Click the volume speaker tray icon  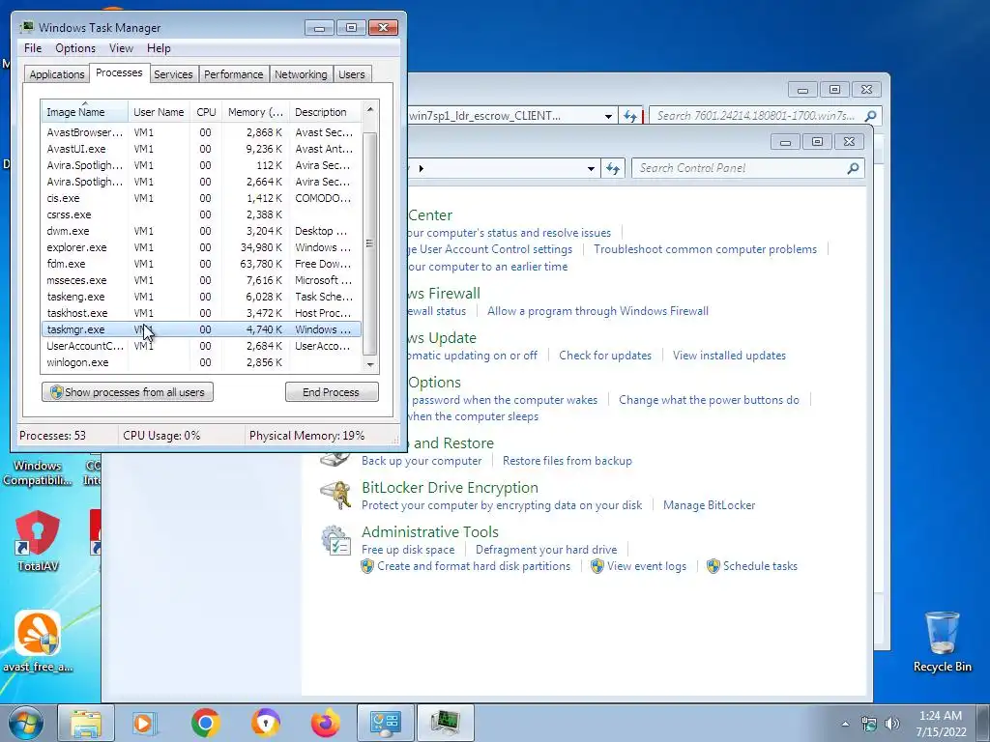coord(892,724)
